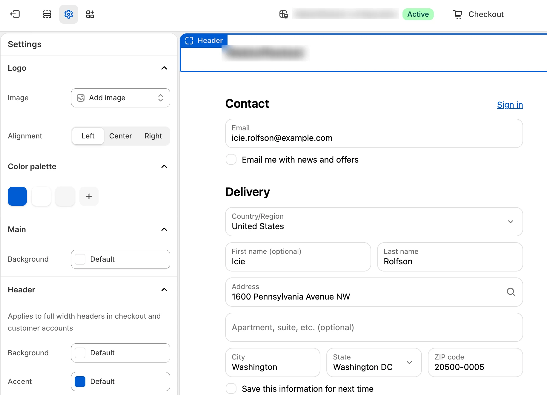Collapse the Header settings section
Screen dimensions: 547x395
tap(164, 290)
